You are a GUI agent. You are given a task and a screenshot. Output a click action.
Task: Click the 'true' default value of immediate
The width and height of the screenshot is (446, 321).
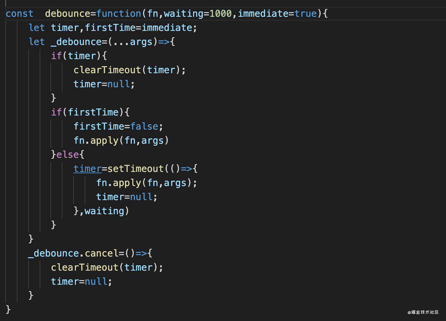tap(306, 14)
